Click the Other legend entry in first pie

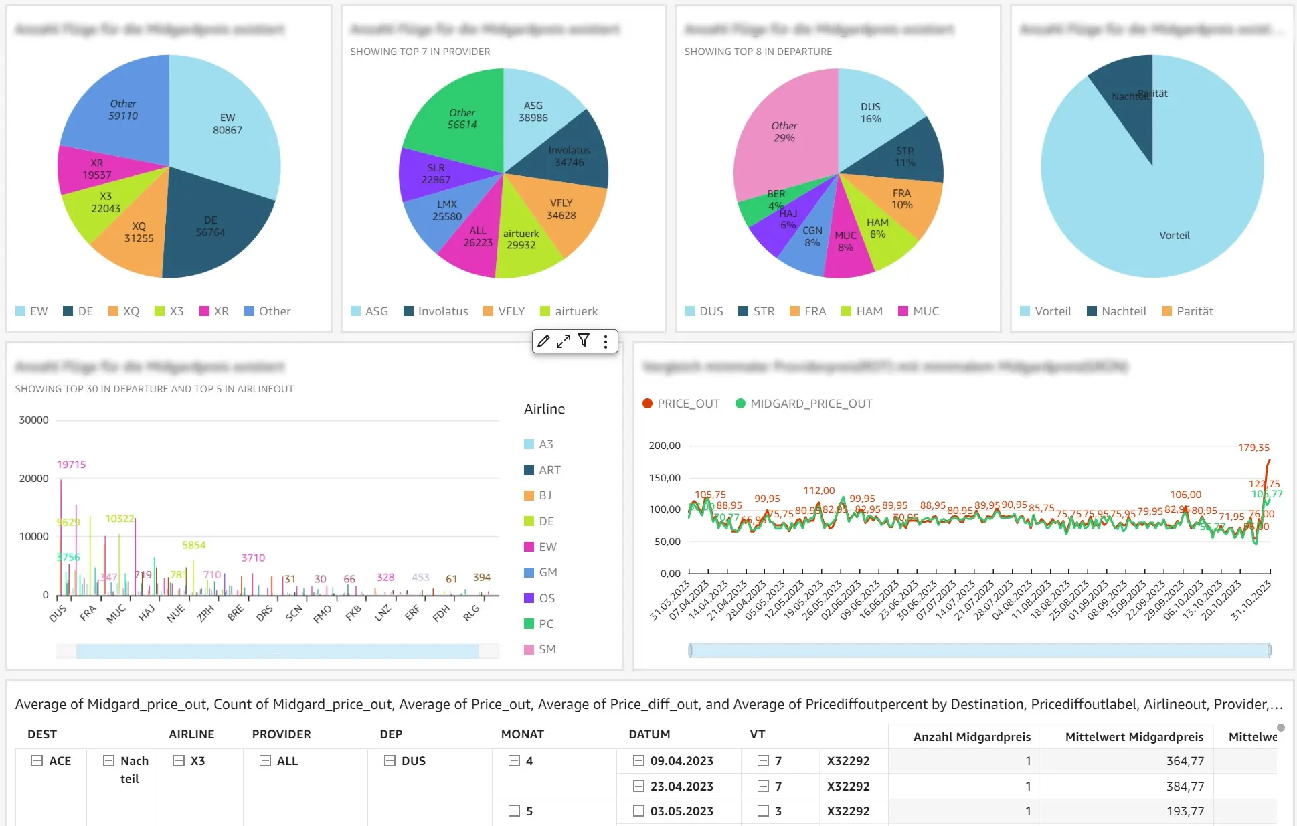[x=268, y=311]
